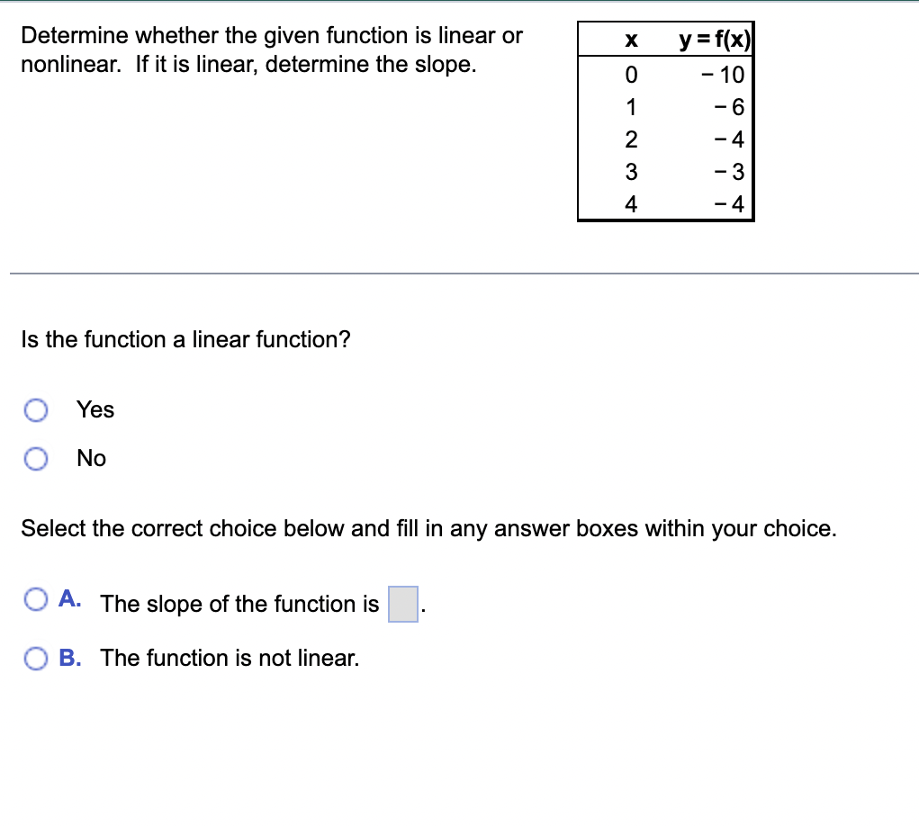This screenshot has width=919, height=826.
Task: Click the instructions about selecting the correct choice
Action: (x=428, y=529)
